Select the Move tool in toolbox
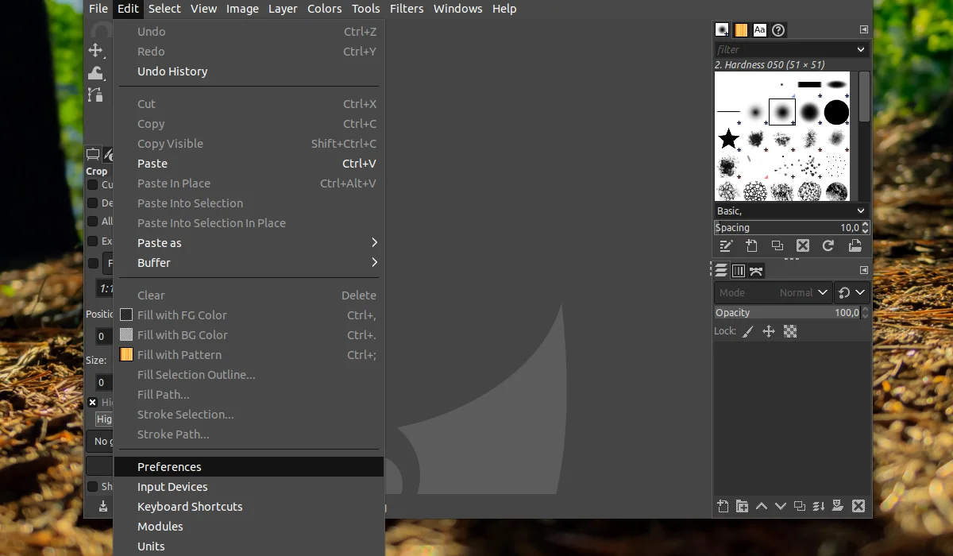The height and width of the screenshot is (556, 953). [95, 51]
